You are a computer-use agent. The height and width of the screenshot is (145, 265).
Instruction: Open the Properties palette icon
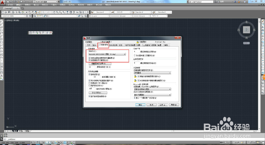(x=68, y=12)
